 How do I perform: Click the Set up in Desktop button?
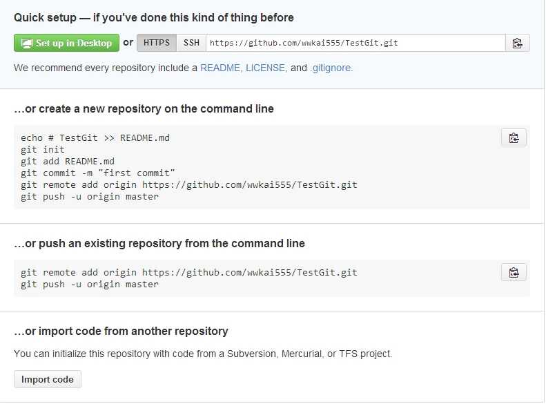(66, 43)
